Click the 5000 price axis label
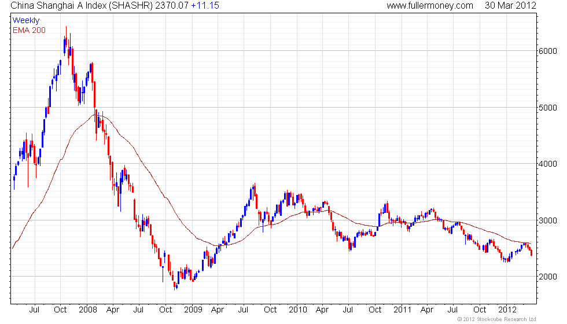This screenshot has height=324, width=567. click(x=547, y=108)
